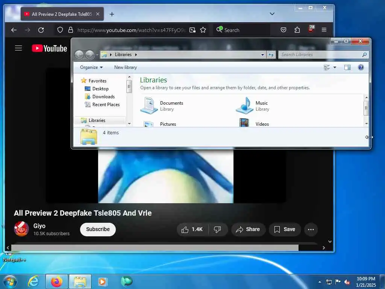The height and width of the screenshot is (289, 385).
Task: Open Videos library
Action: (x=254, y=123)
